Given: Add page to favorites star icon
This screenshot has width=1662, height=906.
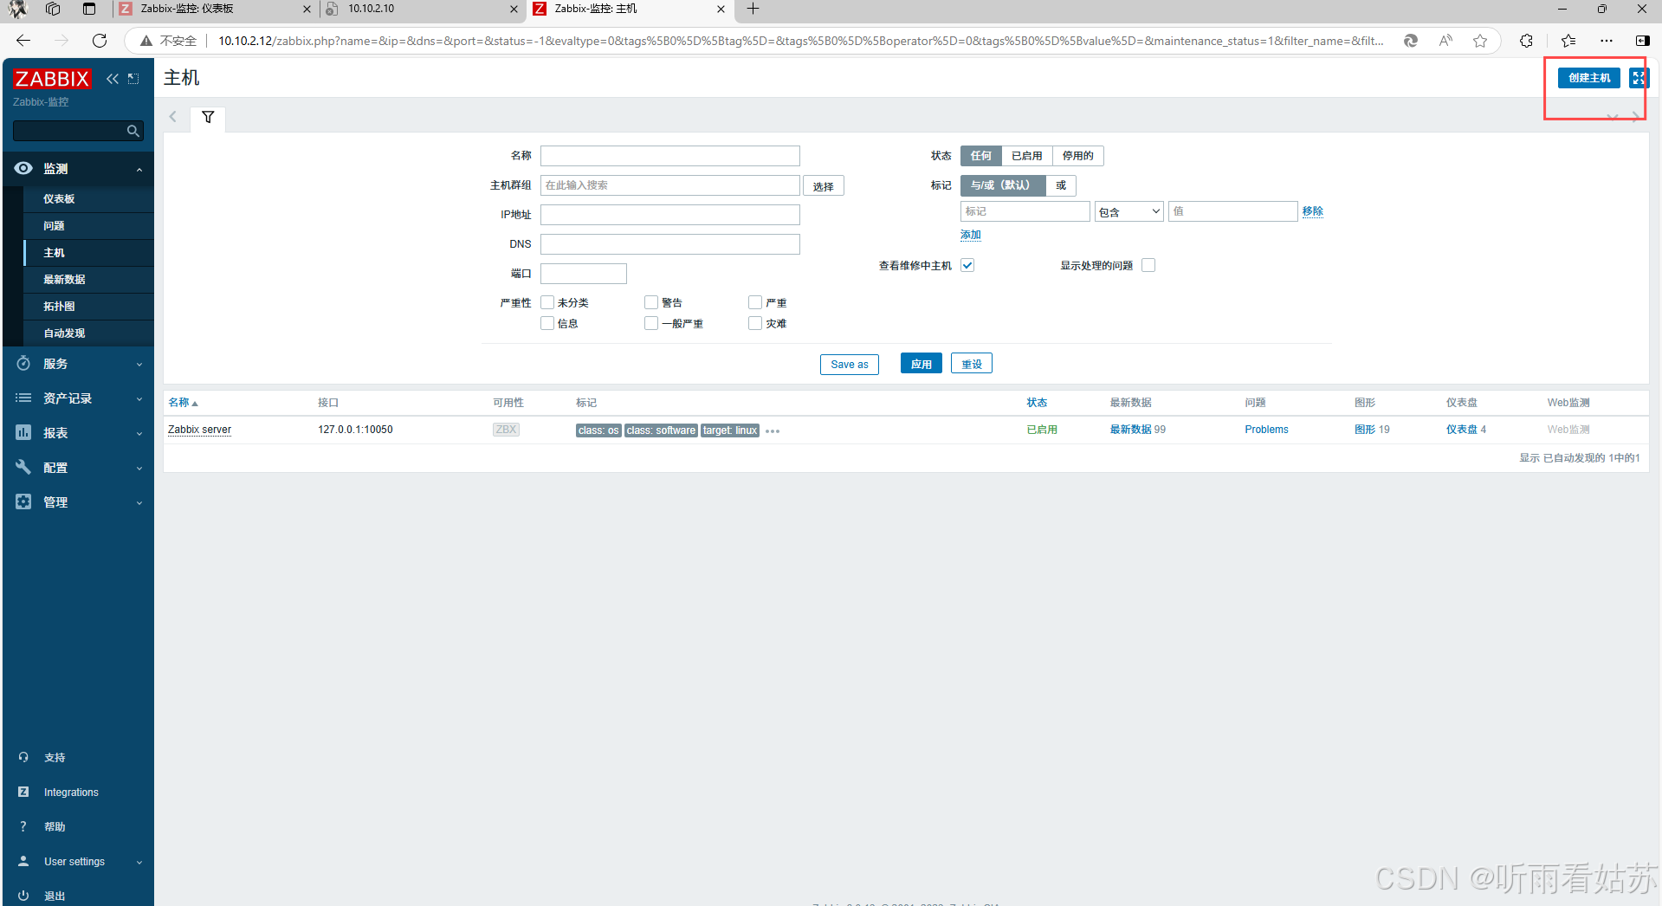Looking at the screenshot, I should 1480,41.
